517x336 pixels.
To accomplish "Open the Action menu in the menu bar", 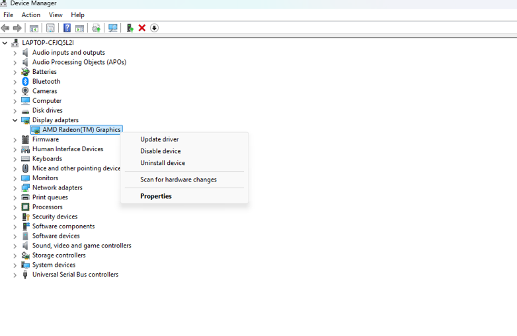I will point(31,15).
